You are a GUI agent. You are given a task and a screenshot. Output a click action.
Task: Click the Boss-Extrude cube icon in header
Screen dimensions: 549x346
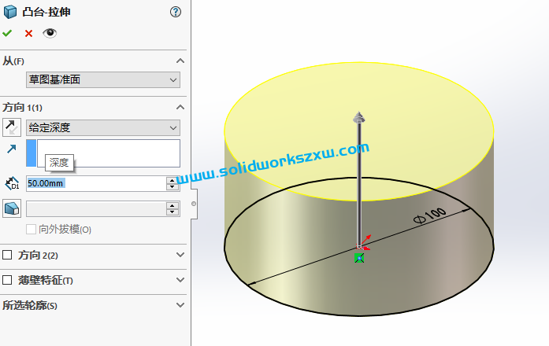coord(9,12)
